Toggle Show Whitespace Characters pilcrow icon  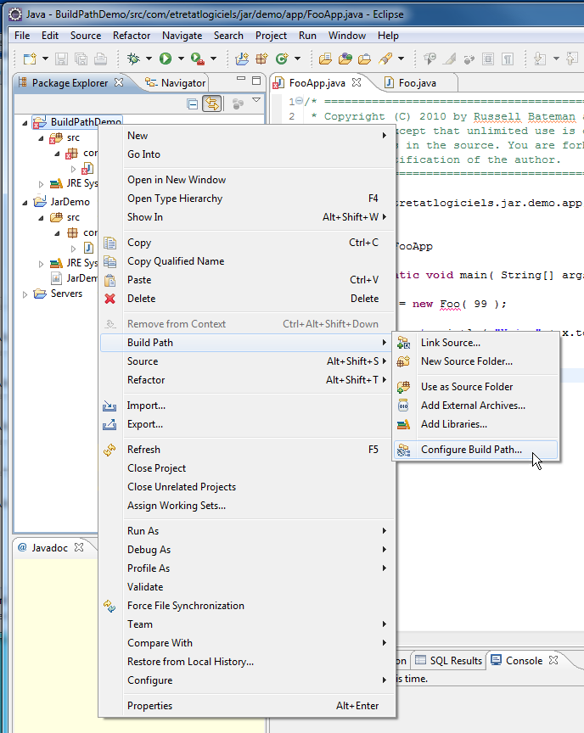pos(508,59)
